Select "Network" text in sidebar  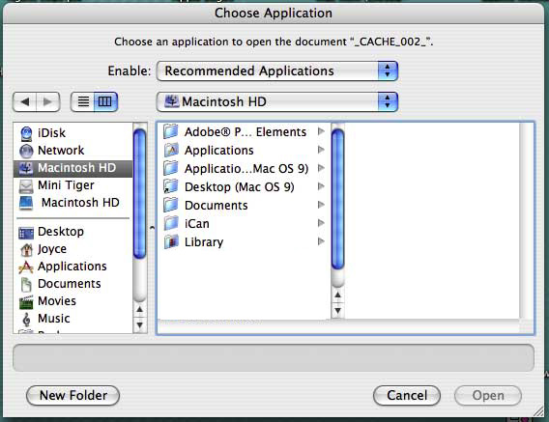(61, 151)
